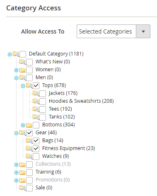
Task: Select the What's New (0) label
Action: pyautogui.click(x=53, y=62)
